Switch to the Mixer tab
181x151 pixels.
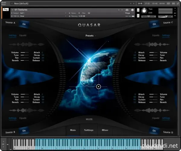pos(105,130)
